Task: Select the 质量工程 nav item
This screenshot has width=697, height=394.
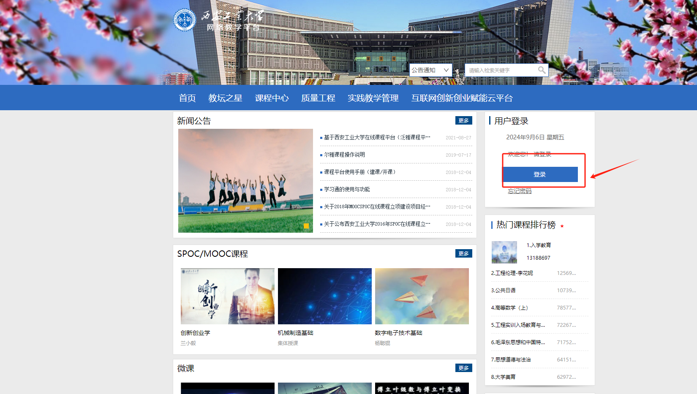Action: (x=318, y=98)
